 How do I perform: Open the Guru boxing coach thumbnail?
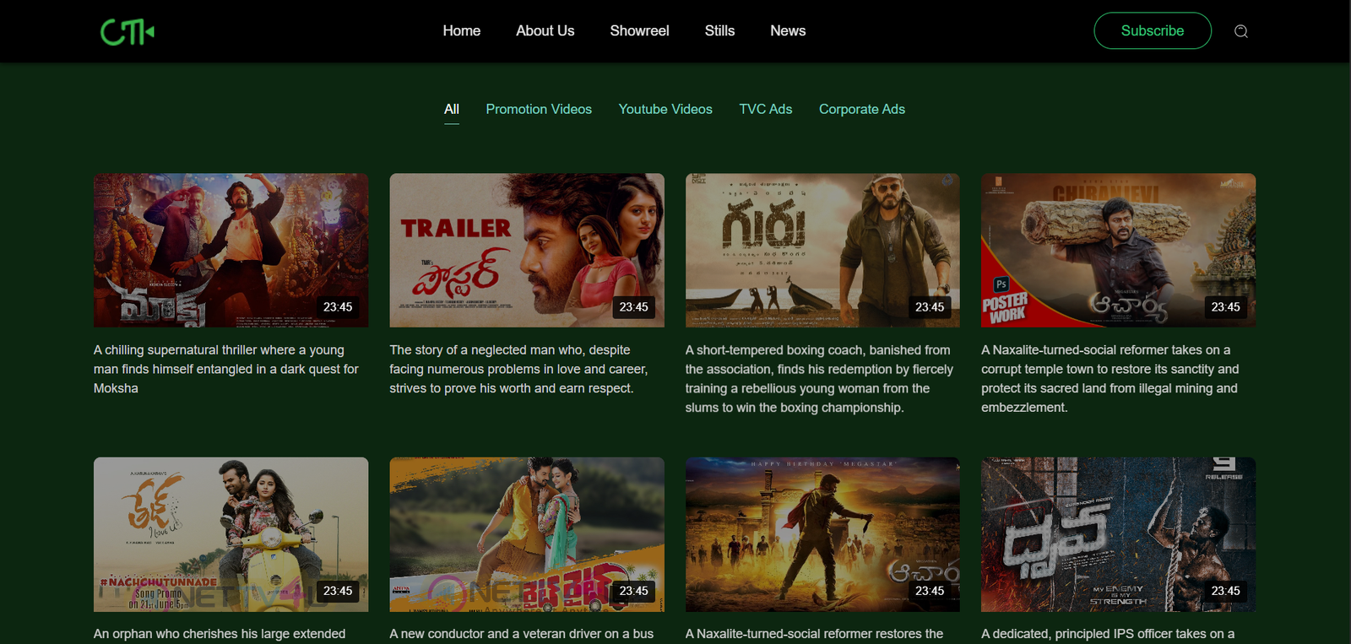point(822,250)
